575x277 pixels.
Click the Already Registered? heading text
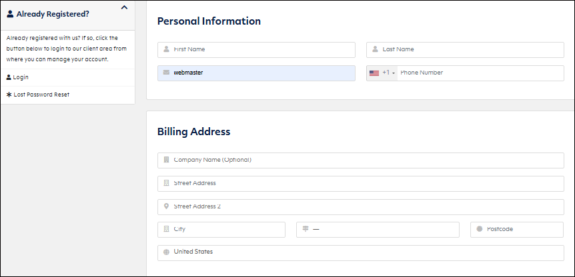click(x=53, y=14)
